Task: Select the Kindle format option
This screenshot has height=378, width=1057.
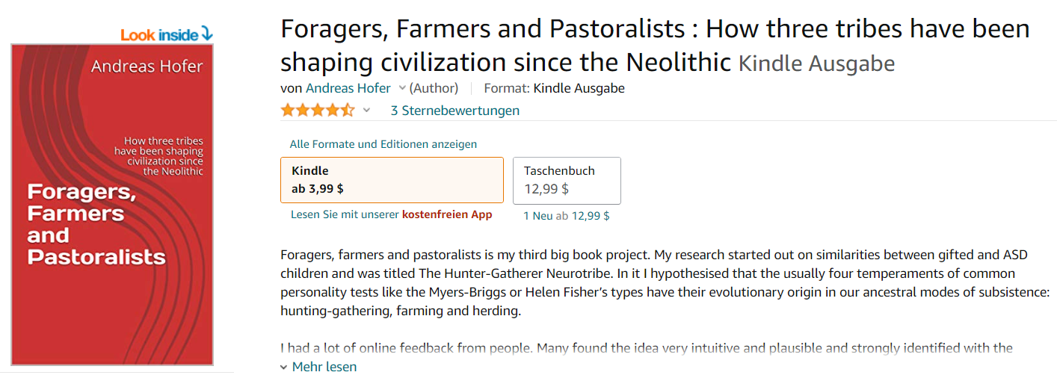Action: [392, 180]
